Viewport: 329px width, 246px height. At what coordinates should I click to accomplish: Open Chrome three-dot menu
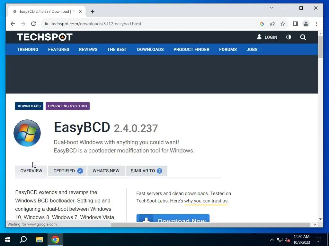(x=316, y=24)
